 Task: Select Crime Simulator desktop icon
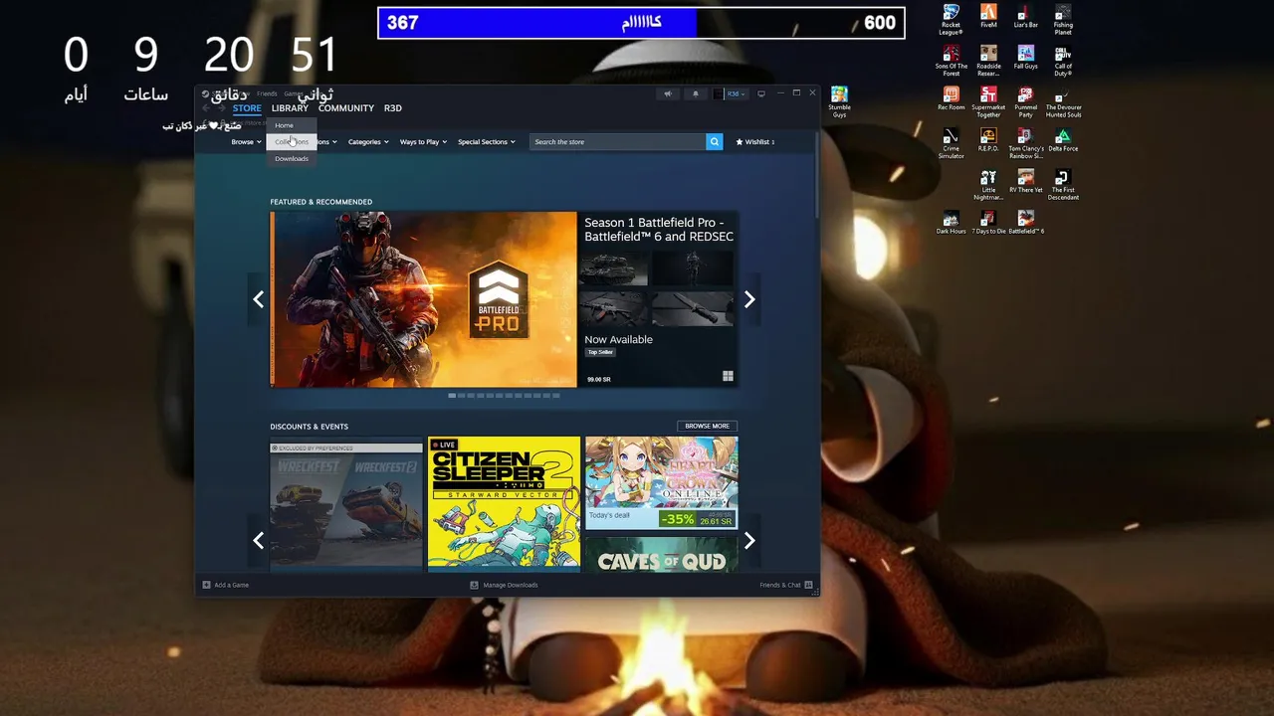pos(951,144)
